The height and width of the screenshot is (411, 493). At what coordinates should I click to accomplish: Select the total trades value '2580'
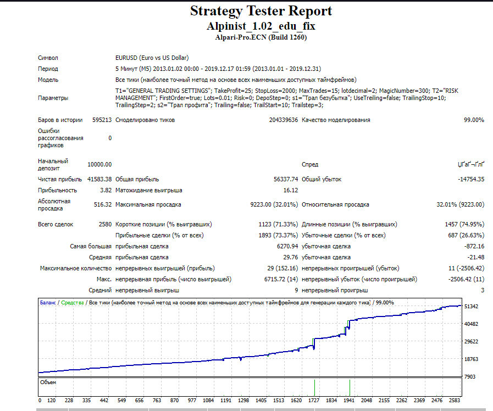pyautogui.click(x=105, y=224)
